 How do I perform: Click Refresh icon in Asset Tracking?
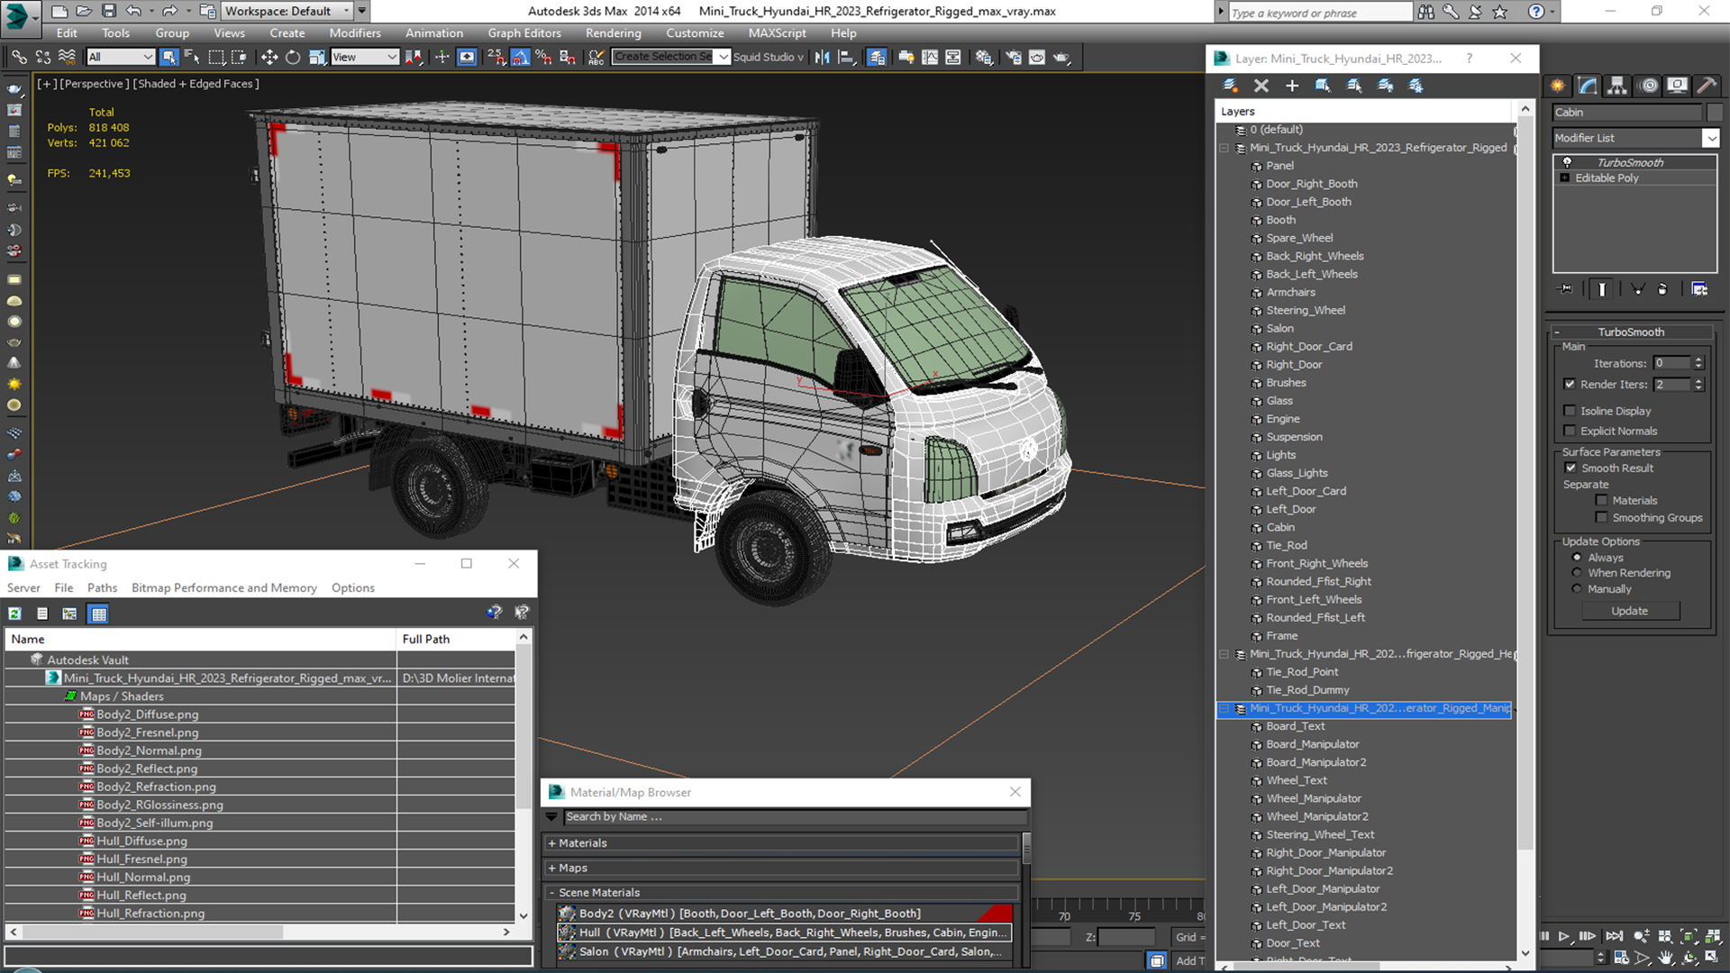click(x=14, y=614)
